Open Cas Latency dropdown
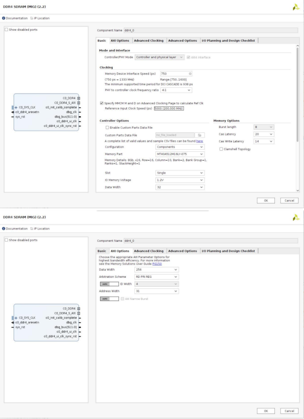 coord(264,134)
